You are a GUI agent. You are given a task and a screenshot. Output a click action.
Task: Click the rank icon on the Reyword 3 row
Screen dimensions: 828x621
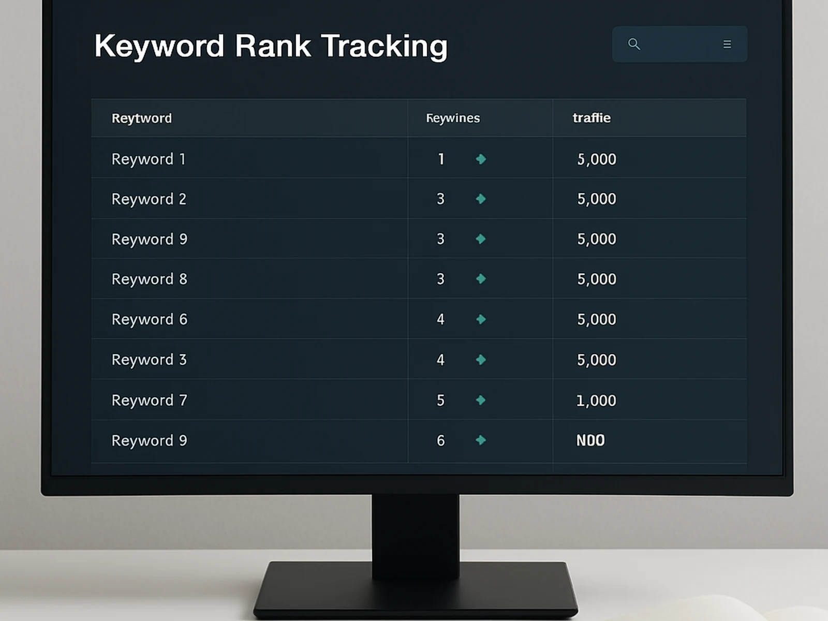click(481, 359)
